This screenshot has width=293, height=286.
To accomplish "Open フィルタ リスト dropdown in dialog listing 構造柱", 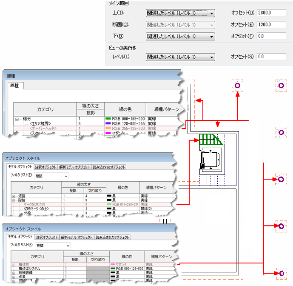I will (x=52, y=246).
